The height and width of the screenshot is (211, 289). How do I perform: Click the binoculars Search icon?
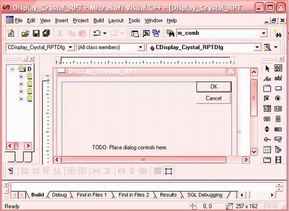coord(277,34)
